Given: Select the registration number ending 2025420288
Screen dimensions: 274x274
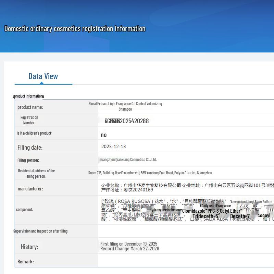Looking at the screenshot, I should click(127, 121).
